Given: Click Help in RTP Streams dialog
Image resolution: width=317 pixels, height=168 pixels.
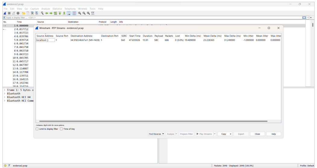Looking at the screenshot, I should point(274,134).
